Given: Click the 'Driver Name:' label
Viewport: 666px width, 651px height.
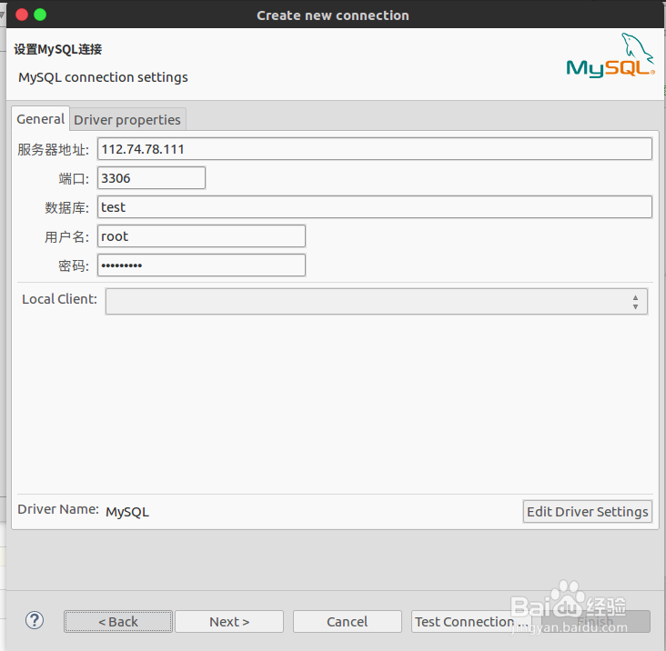Looking at the screenshot, I should pos(58,509).
